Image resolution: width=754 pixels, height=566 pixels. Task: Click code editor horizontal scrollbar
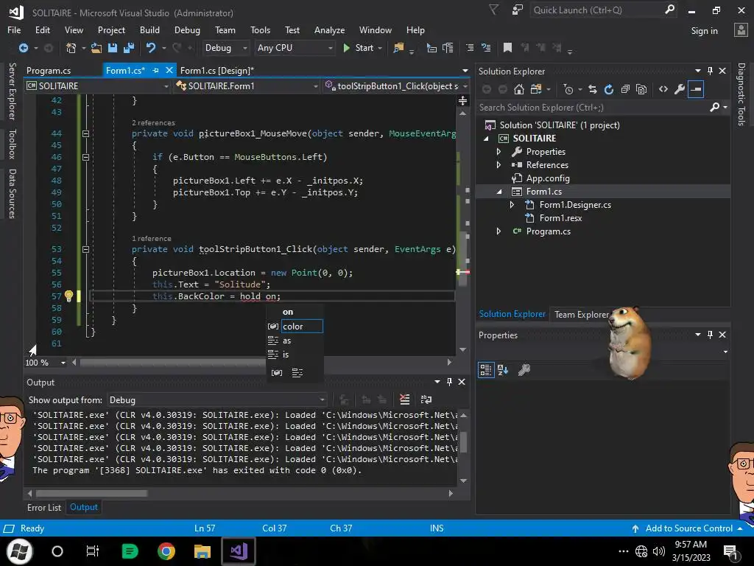(x=261, y=362)
